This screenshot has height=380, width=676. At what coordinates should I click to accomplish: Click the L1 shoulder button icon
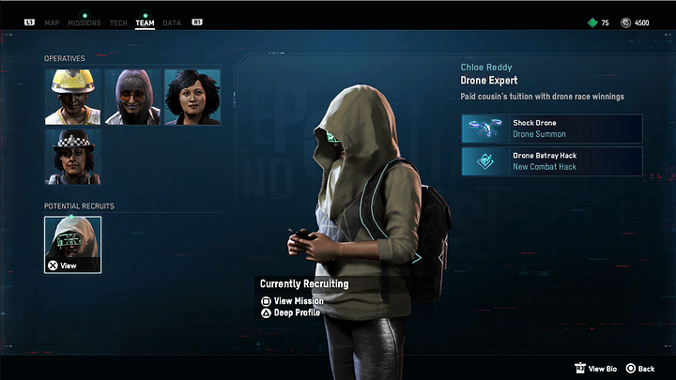coord(29,22)
